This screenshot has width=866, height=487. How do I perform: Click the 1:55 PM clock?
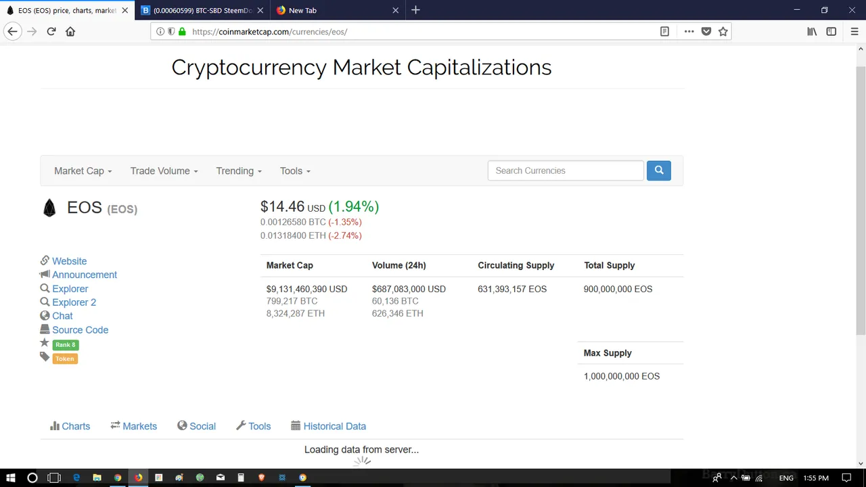coord(816,478)
